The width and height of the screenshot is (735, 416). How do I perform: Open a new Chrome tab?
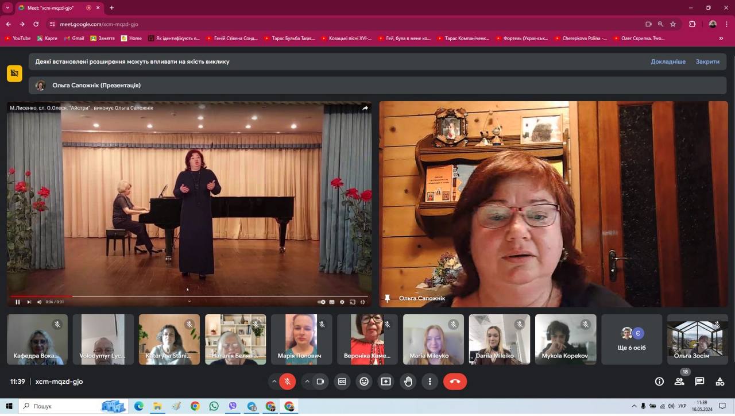[111, 7]
